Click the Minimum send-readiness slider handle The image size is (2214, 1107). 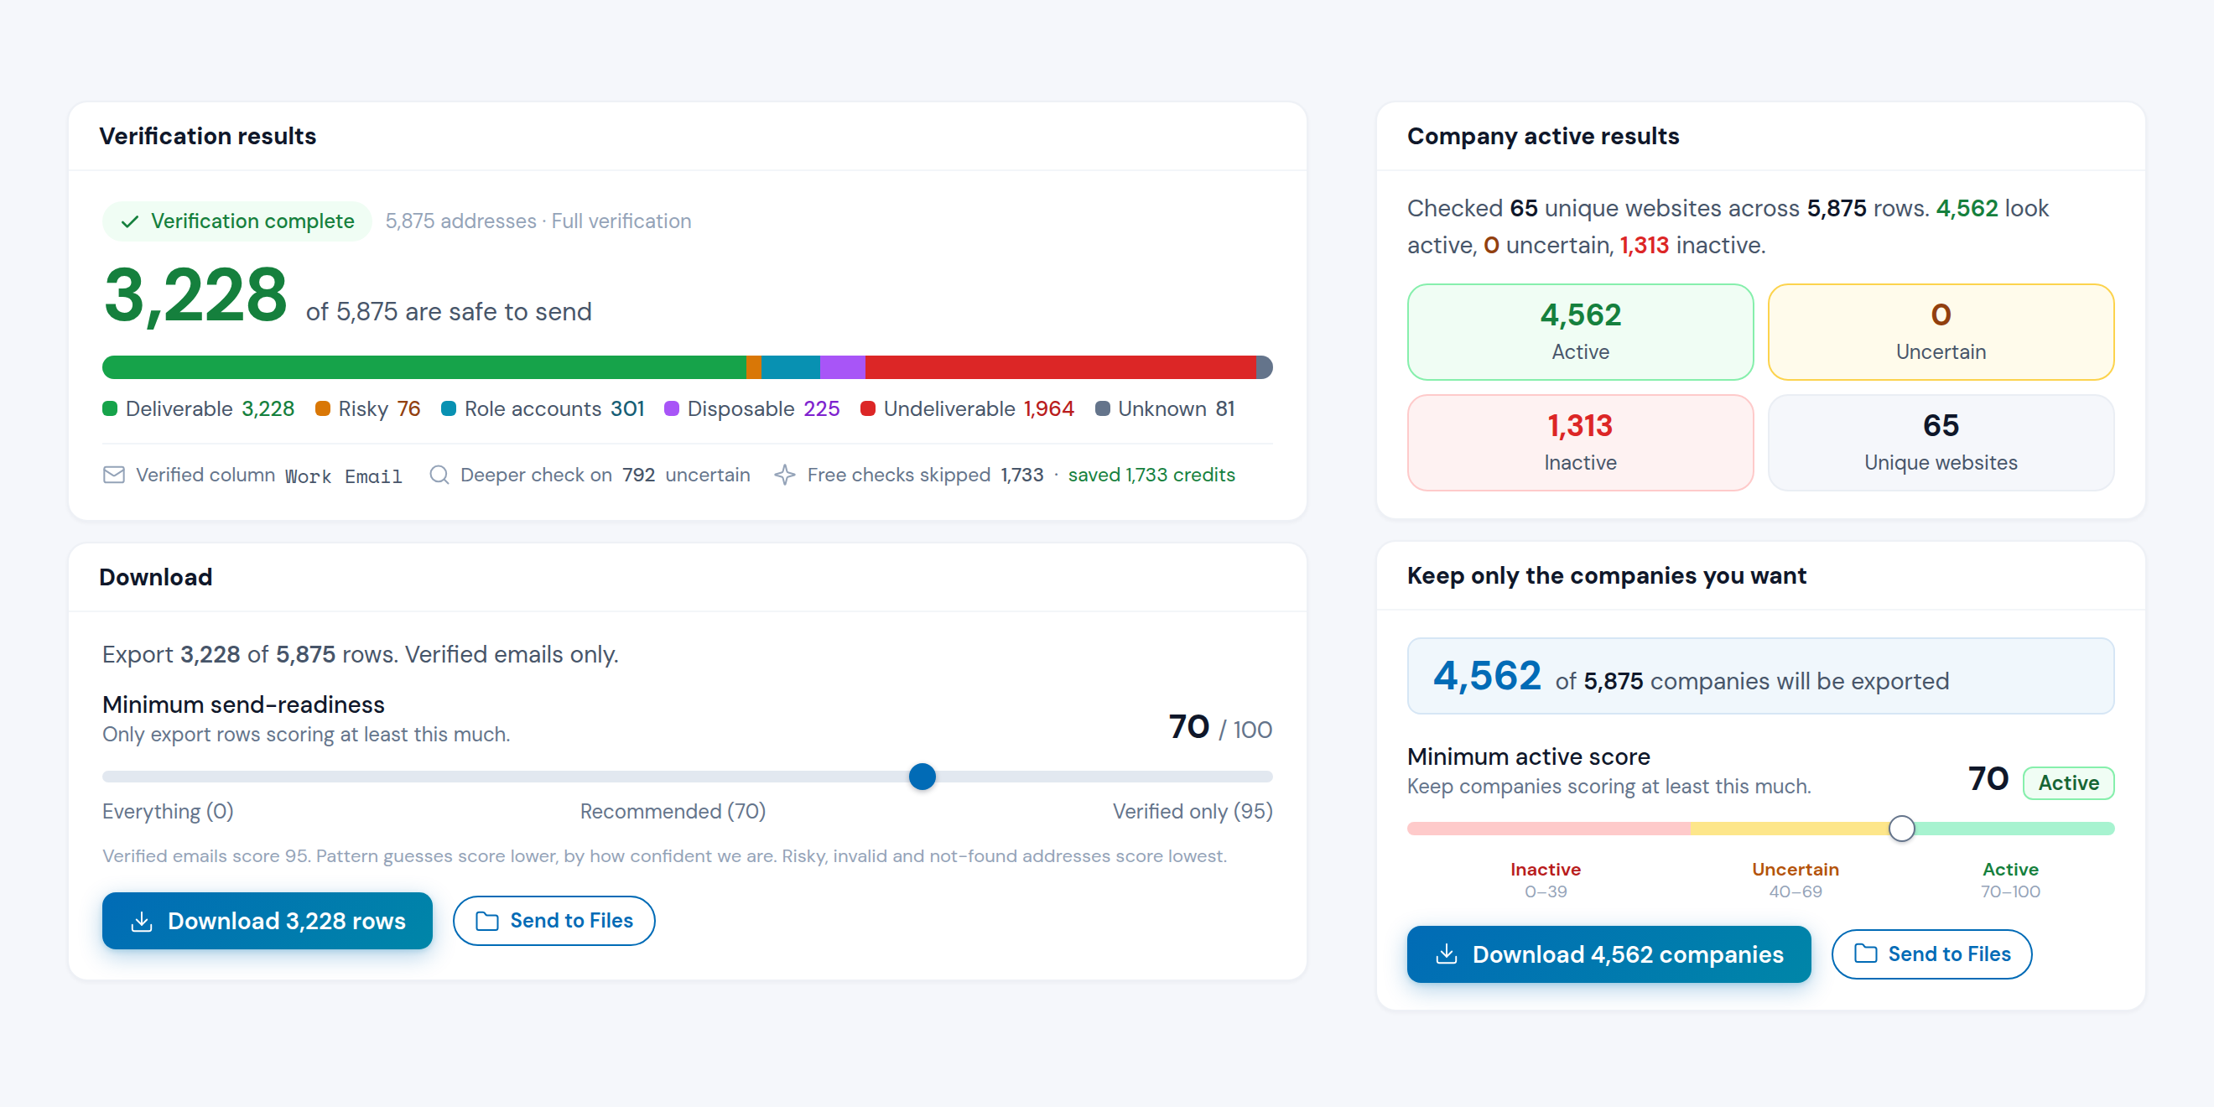click(x=922, y=777)
